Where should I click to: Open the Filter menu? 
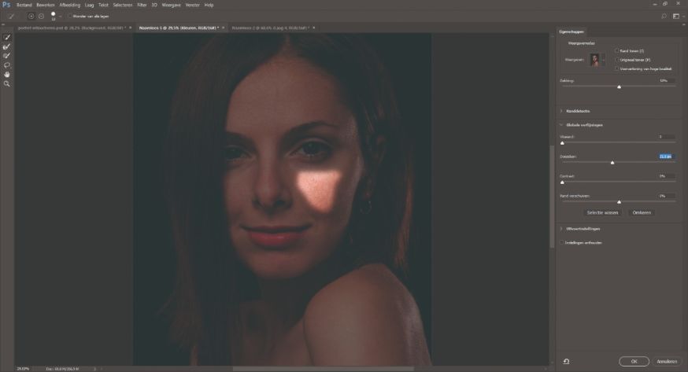(x=142, y=5)
